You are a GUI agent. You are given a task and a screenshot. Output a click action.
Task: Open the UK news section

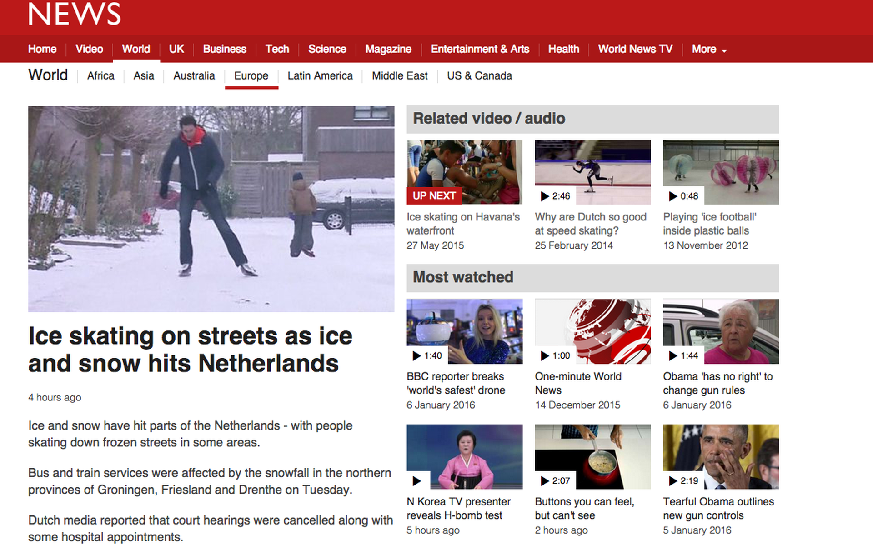tap(176, 49)
